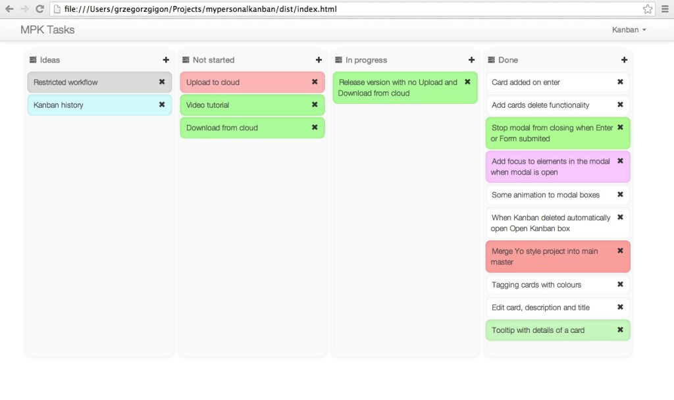The width and height of the screenshot is (674, 400).
Task: Add a new card to the Ideas column
Action: [x=166, y=60]
